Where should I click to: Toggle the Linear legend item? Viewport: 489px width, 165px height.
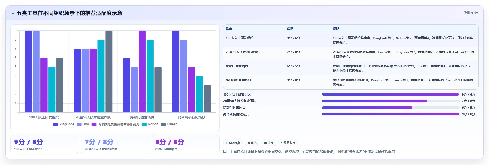(169, 124)
